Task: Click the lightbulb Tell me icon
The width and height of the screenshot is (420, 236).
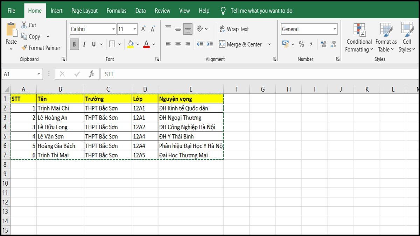Action: coord(223,10)
